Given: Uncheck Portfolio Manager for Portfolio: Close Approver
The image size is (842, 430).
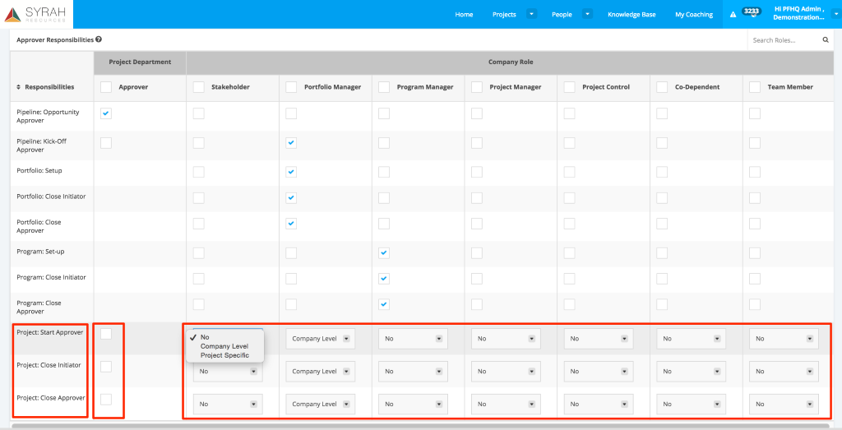Looking at the screenshot, I should click(291, 224).
